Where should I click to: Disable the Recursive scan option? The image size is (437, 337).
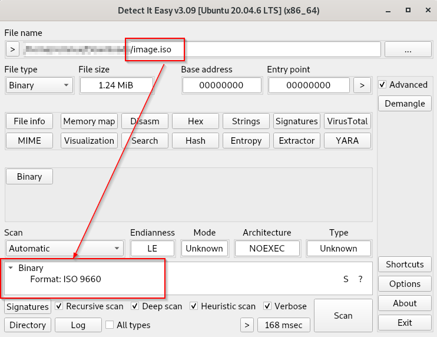pyautogui.click(x=59, y=306)
